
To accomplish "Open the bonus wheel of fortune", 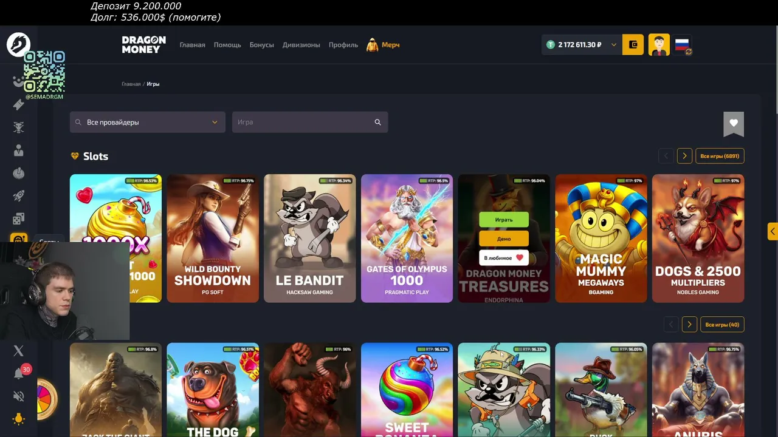I will click(x=47, y=399).
